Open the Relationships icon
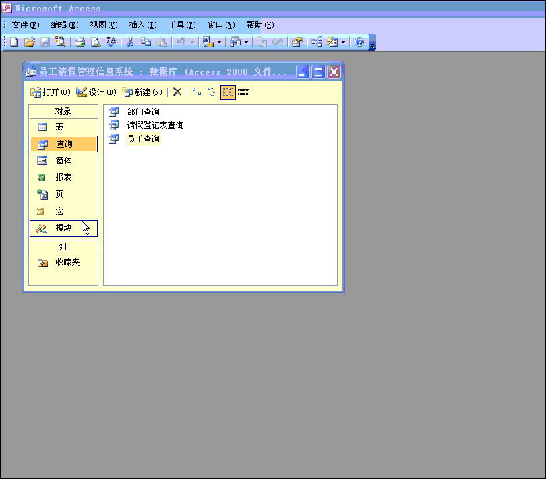 coord(317,43)
